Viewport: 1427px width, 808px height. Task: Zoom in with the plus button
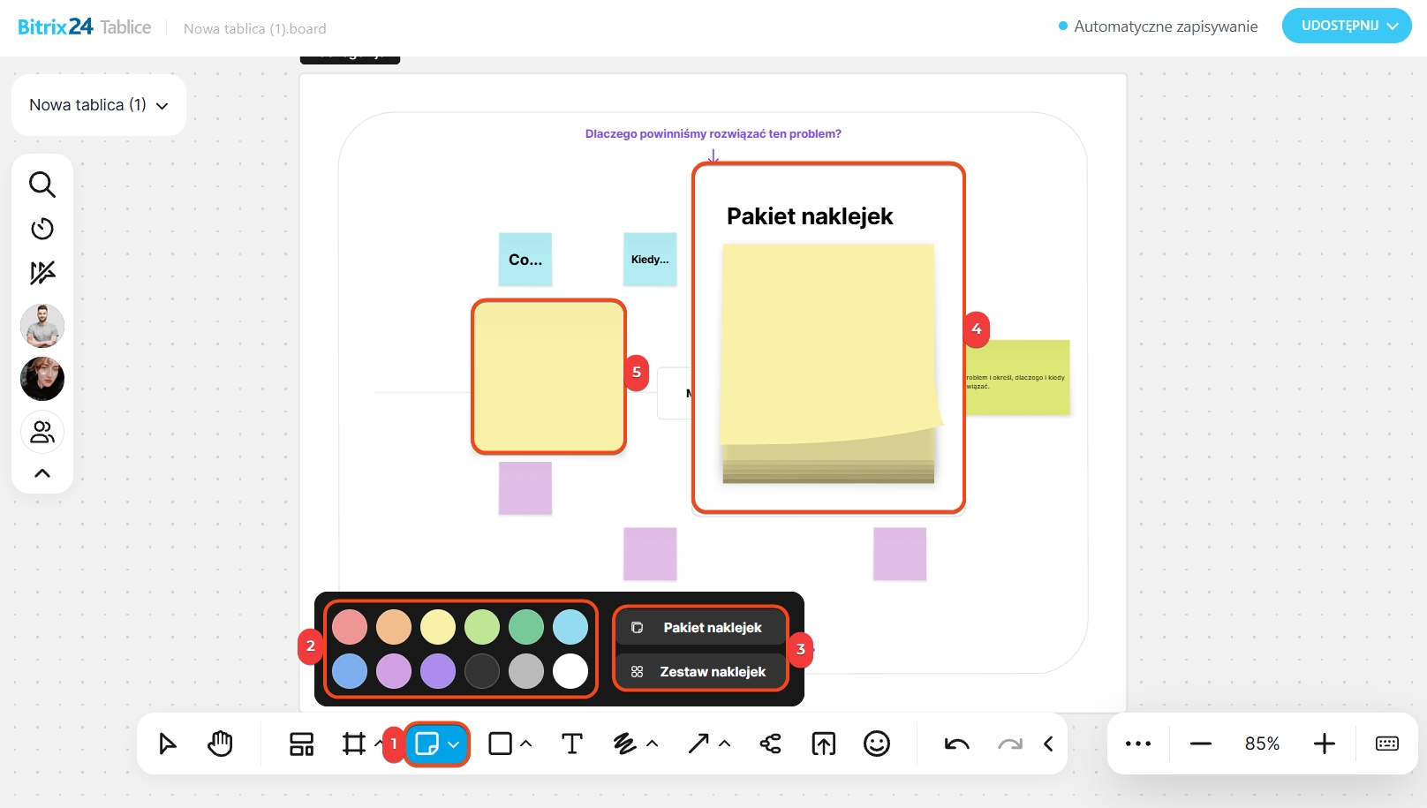coord(1325,744)
